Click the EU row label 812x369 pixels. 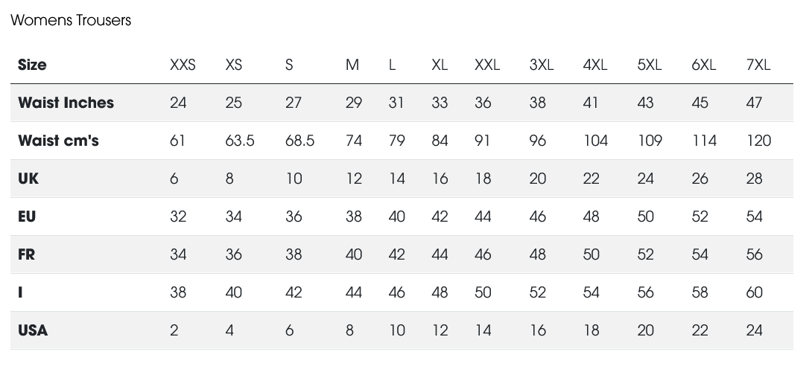click(x=27, y=216)
